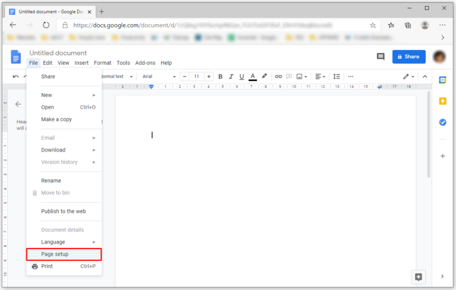
Task: Select Make a copy
Action: 64,119
